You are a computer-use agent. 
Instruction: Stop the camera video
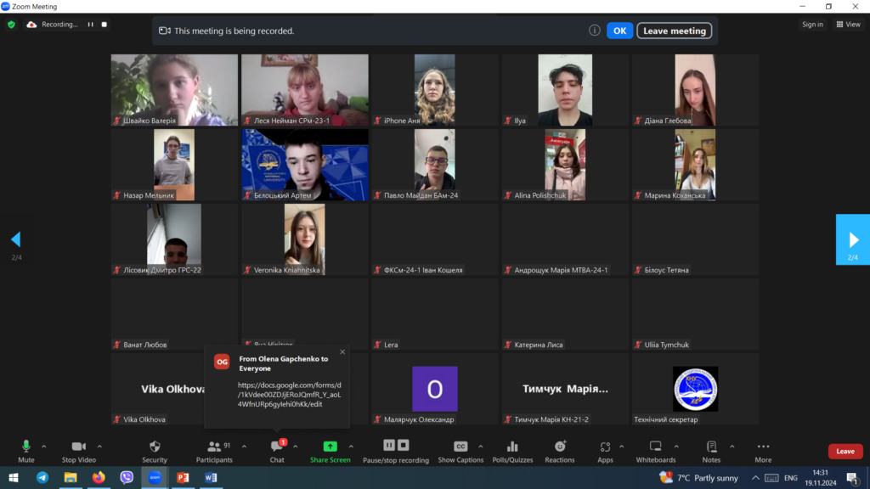(x=78, y=447)
